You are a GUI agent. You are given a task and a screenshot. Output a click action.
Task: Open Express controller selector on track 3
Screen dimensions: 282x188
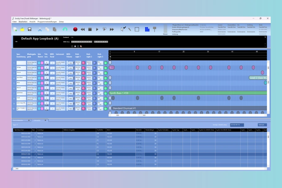click(89, 73)
